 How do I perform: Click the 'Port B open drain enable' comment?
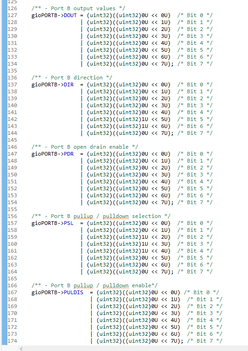(x=85, y=147)
